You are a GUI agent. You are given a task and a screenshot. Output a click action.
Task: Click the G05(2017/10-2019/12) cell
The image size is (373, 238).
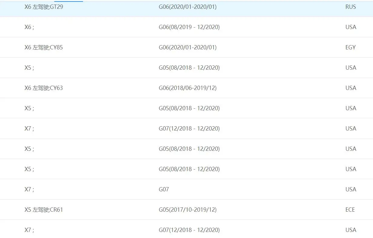pyautogui.click(x=188, y=210)
